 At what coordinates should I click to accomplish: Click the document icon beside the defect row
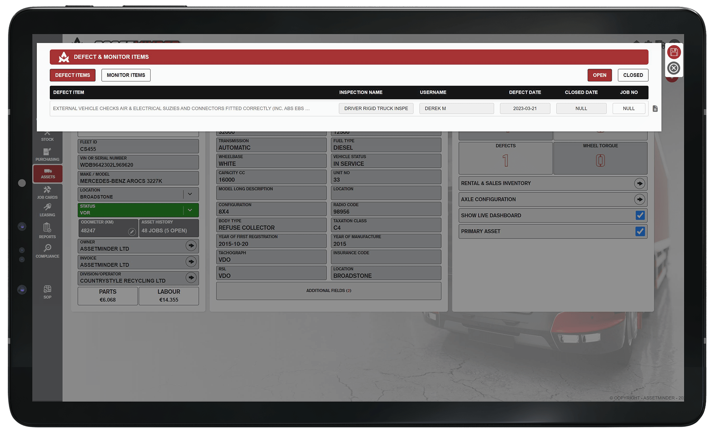655,108
